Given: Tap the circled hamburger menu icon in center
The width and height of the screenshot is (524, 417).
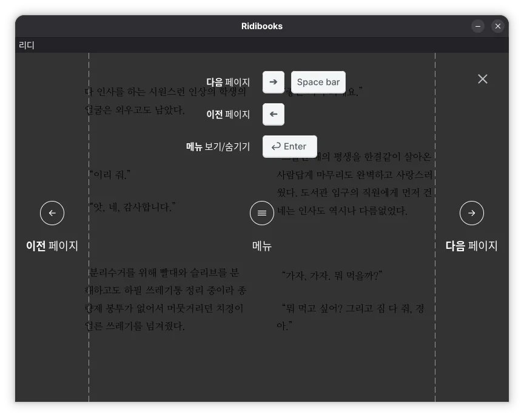Looking at the screenshot, I should (262, 213).
